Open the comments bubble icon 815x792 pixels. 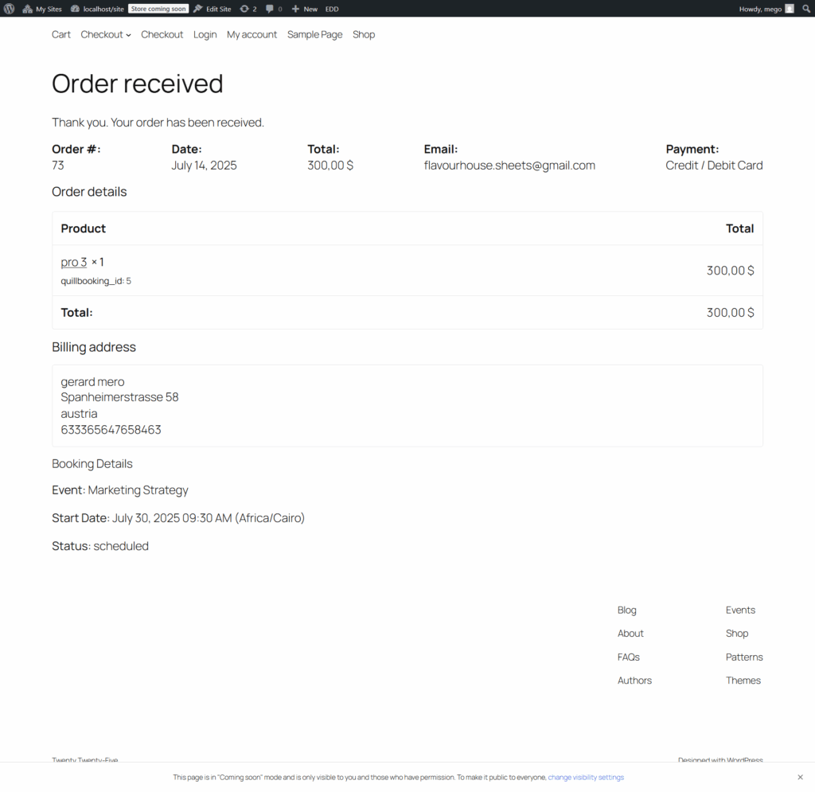(274, 9)
